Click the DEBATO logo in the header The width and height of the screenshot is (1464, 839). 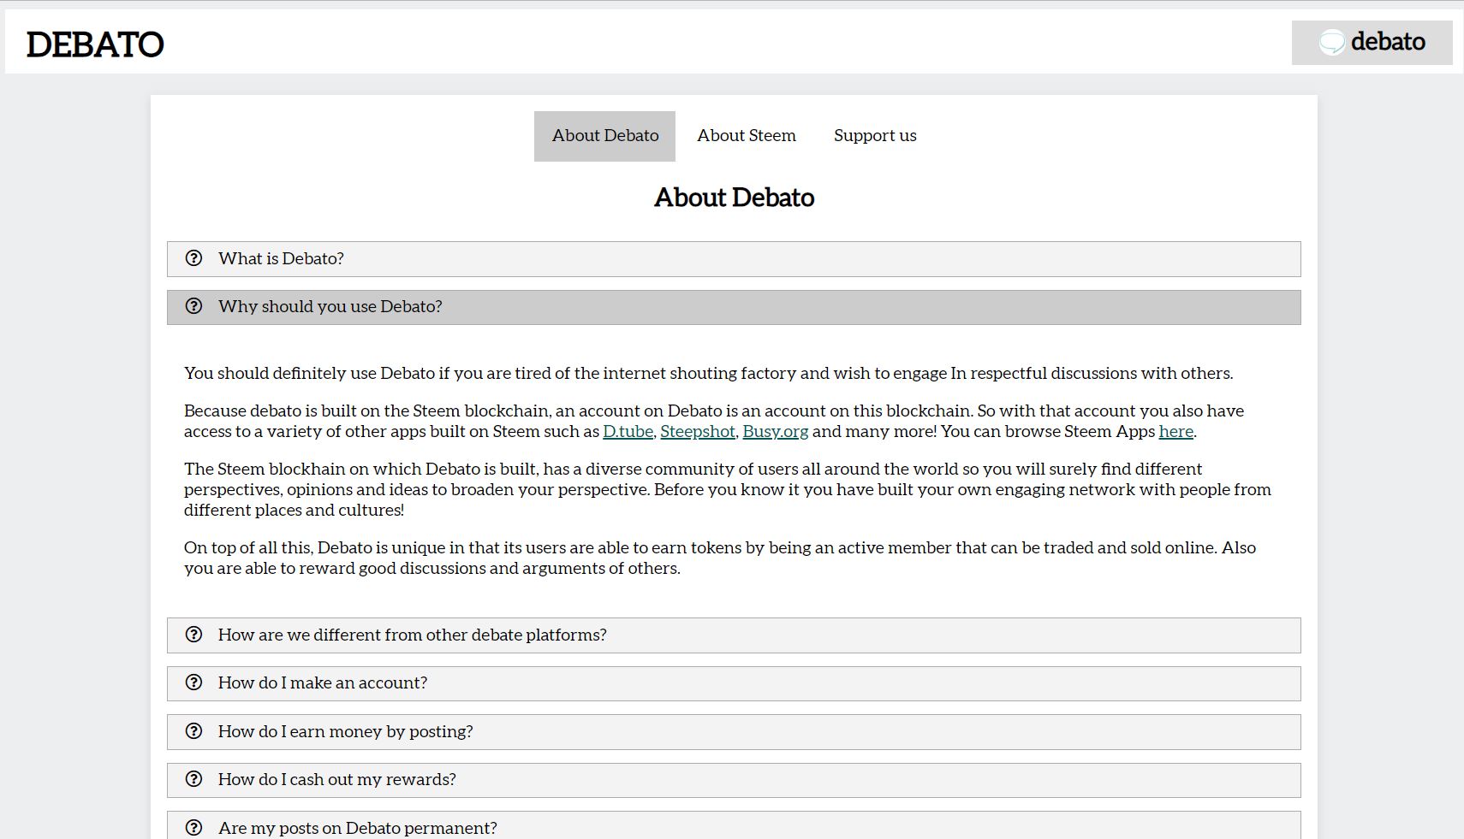click(95, 44)
